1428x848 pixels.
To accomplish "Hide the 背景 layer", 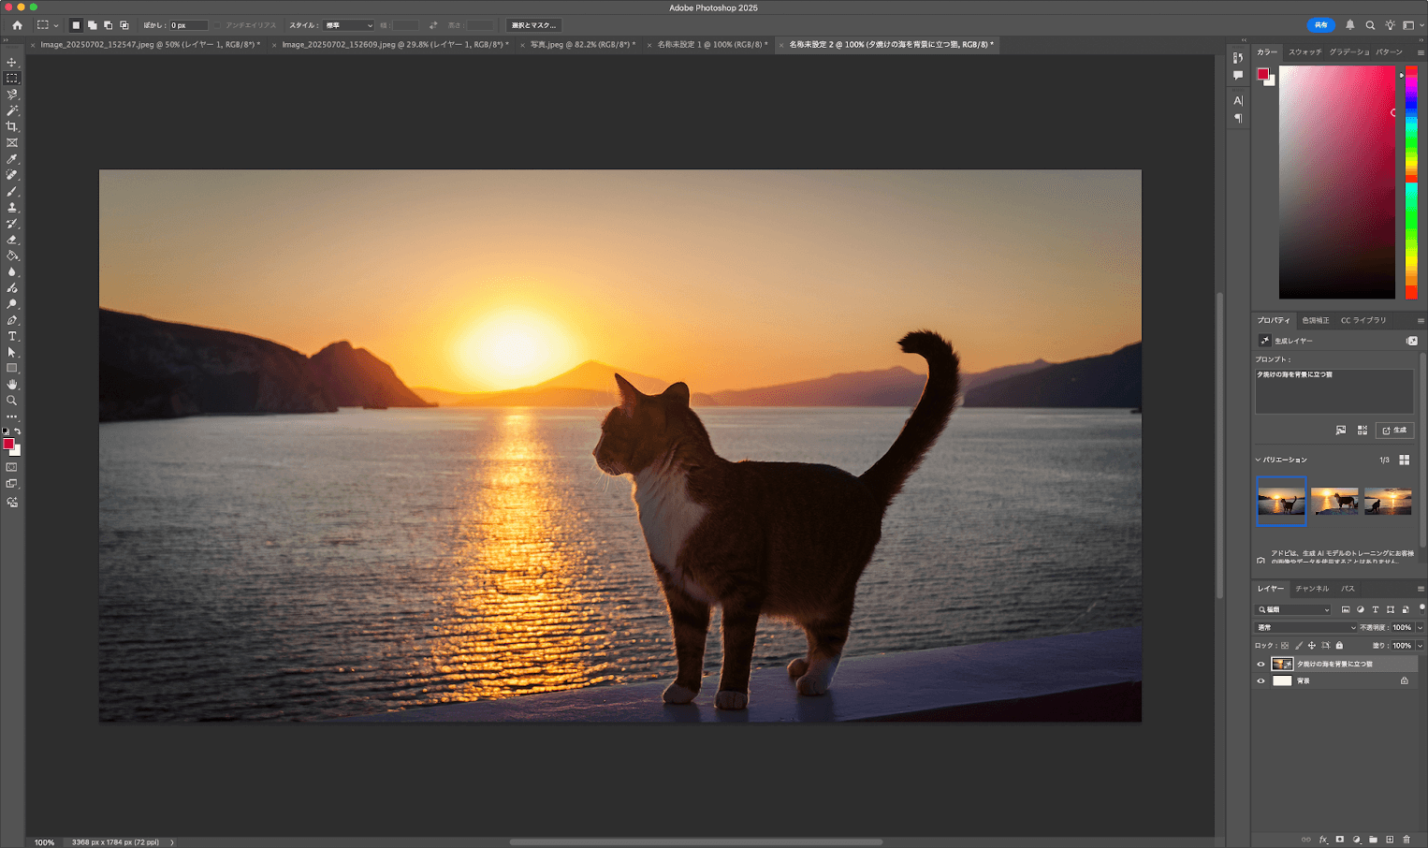I will click(1260, 680).
